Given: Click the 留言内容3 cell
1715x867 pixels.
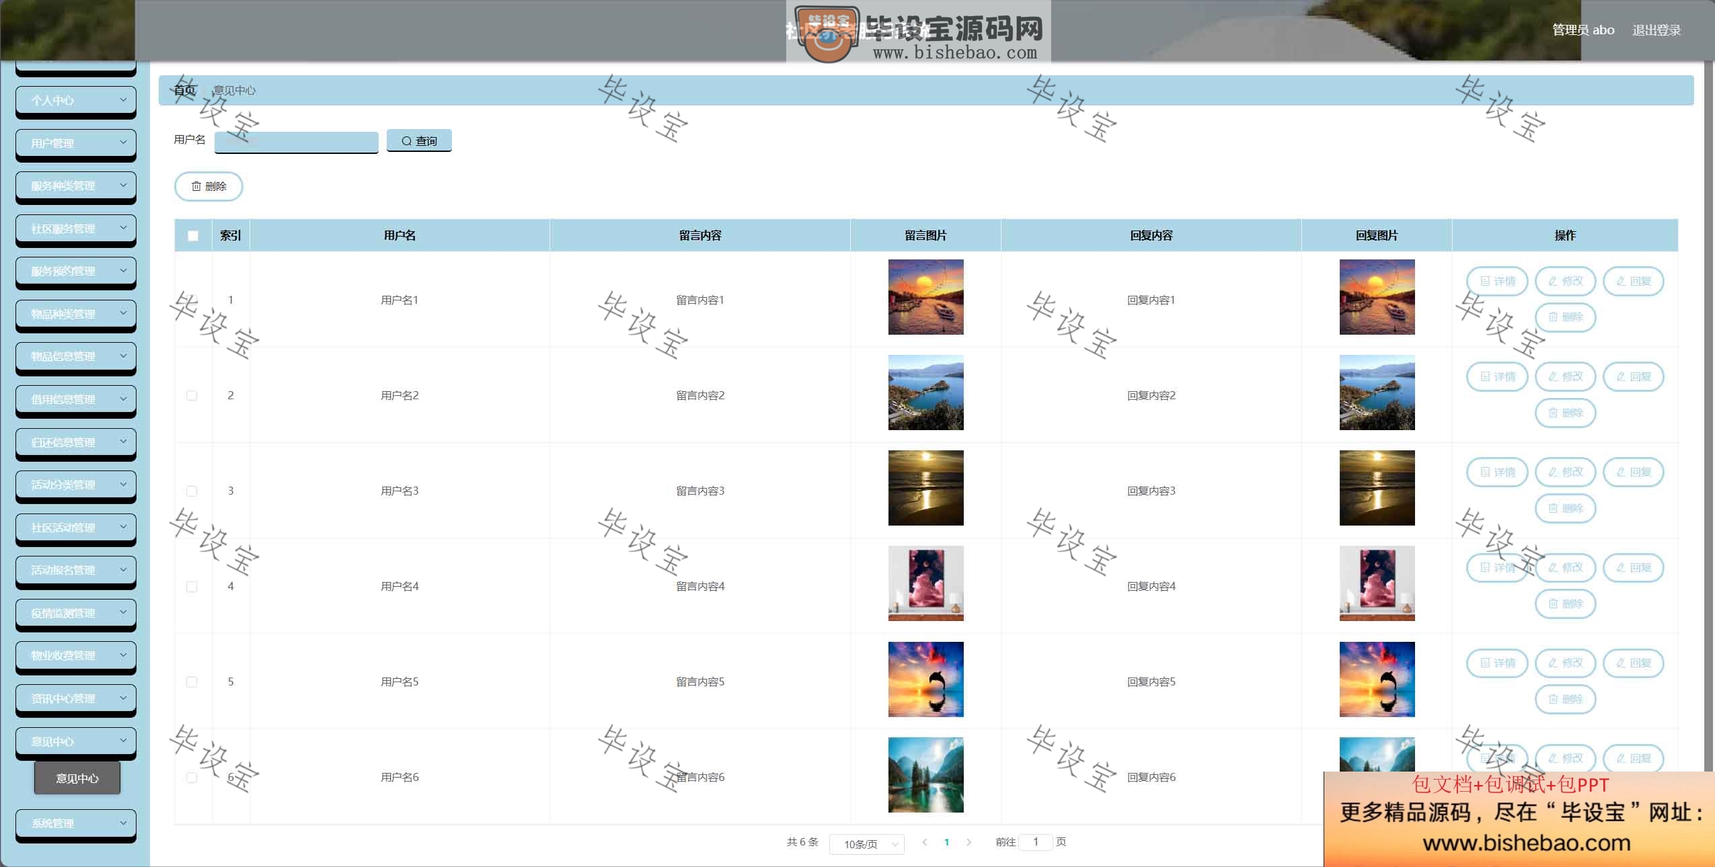Looking at the screenshot, I should tap(700, 491).
